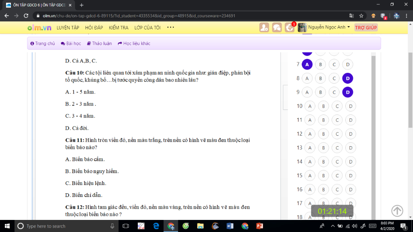Open the Nguyễn Ngọc Anh account dropdown
Viewport: 413px width, 232px height.
[329, 27]
